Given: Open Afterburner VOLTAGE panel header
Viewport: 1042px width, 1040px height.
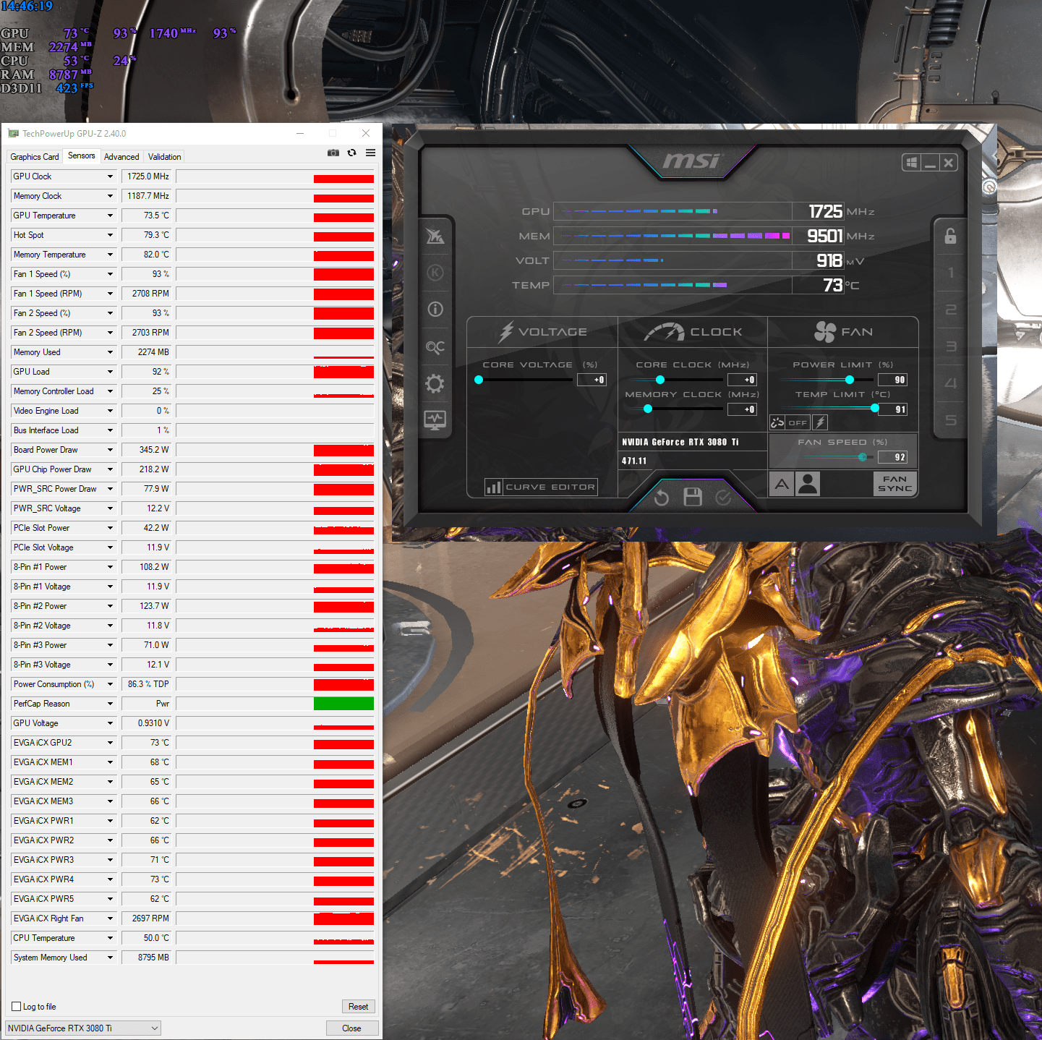Looking at the screenshot, I should click(x=542, y=332).
